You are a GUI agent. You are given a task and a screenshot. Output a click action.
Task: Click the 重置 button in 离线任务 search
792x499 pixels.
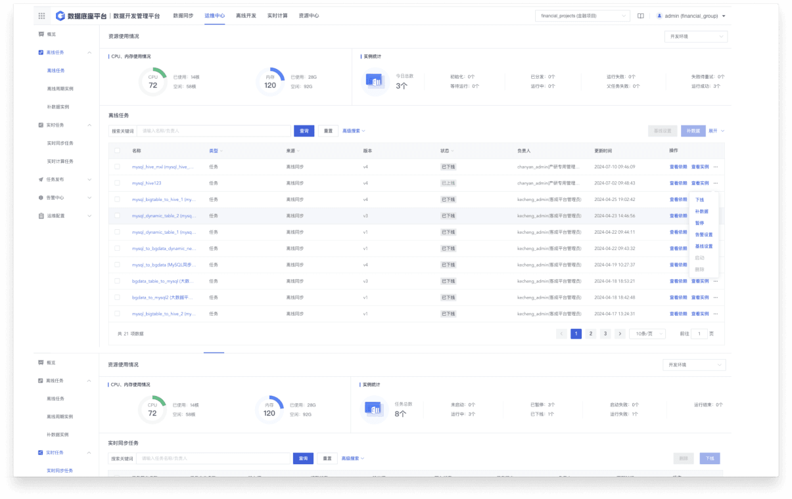coord(329,131)
